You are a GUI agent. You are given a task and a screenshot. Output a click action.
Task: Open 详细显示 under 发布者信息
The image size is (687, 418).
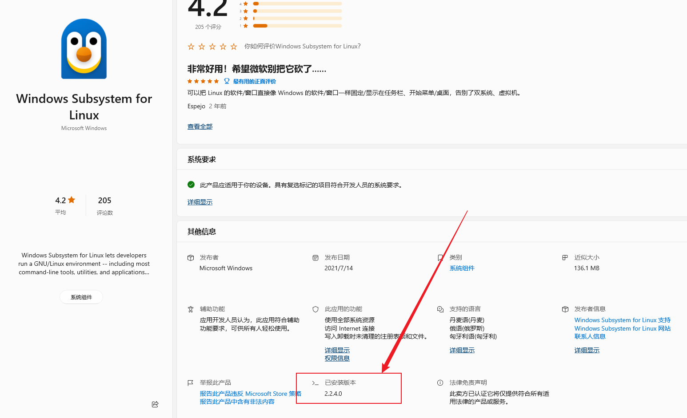(x=587, y=351)
